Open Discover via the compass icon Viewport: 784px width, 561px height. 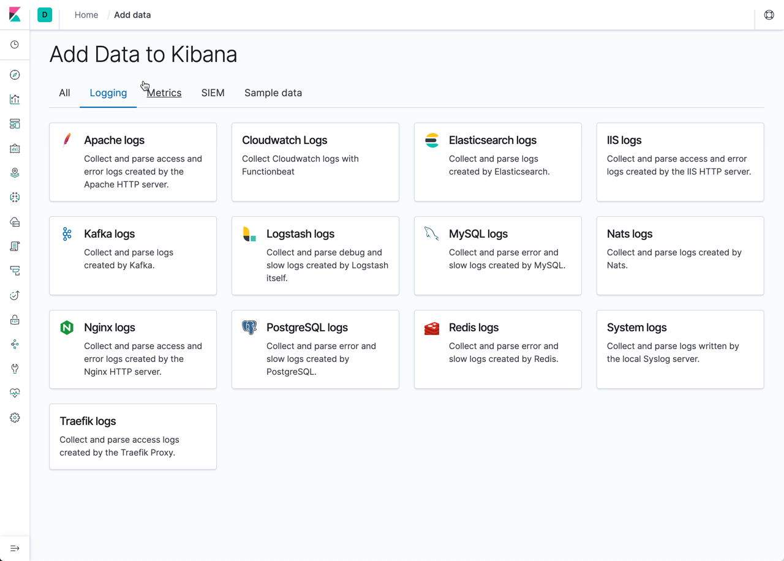point(14,74)
